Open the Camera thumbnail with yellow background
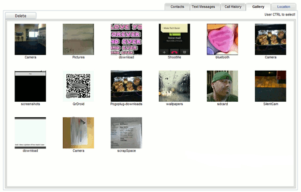The image size is (301, 192). [78, 133]
